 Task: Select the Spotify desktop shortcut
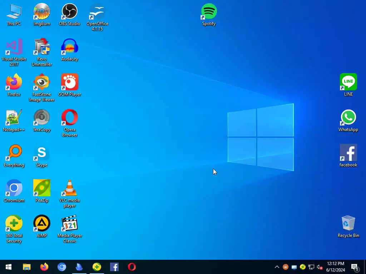[209, 14]
